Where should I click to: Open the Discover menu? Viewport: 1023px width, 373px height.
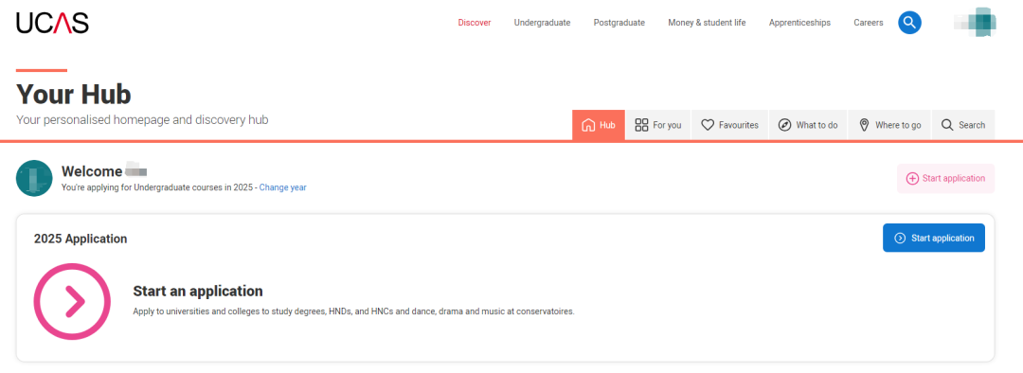[x=475, y=23]
